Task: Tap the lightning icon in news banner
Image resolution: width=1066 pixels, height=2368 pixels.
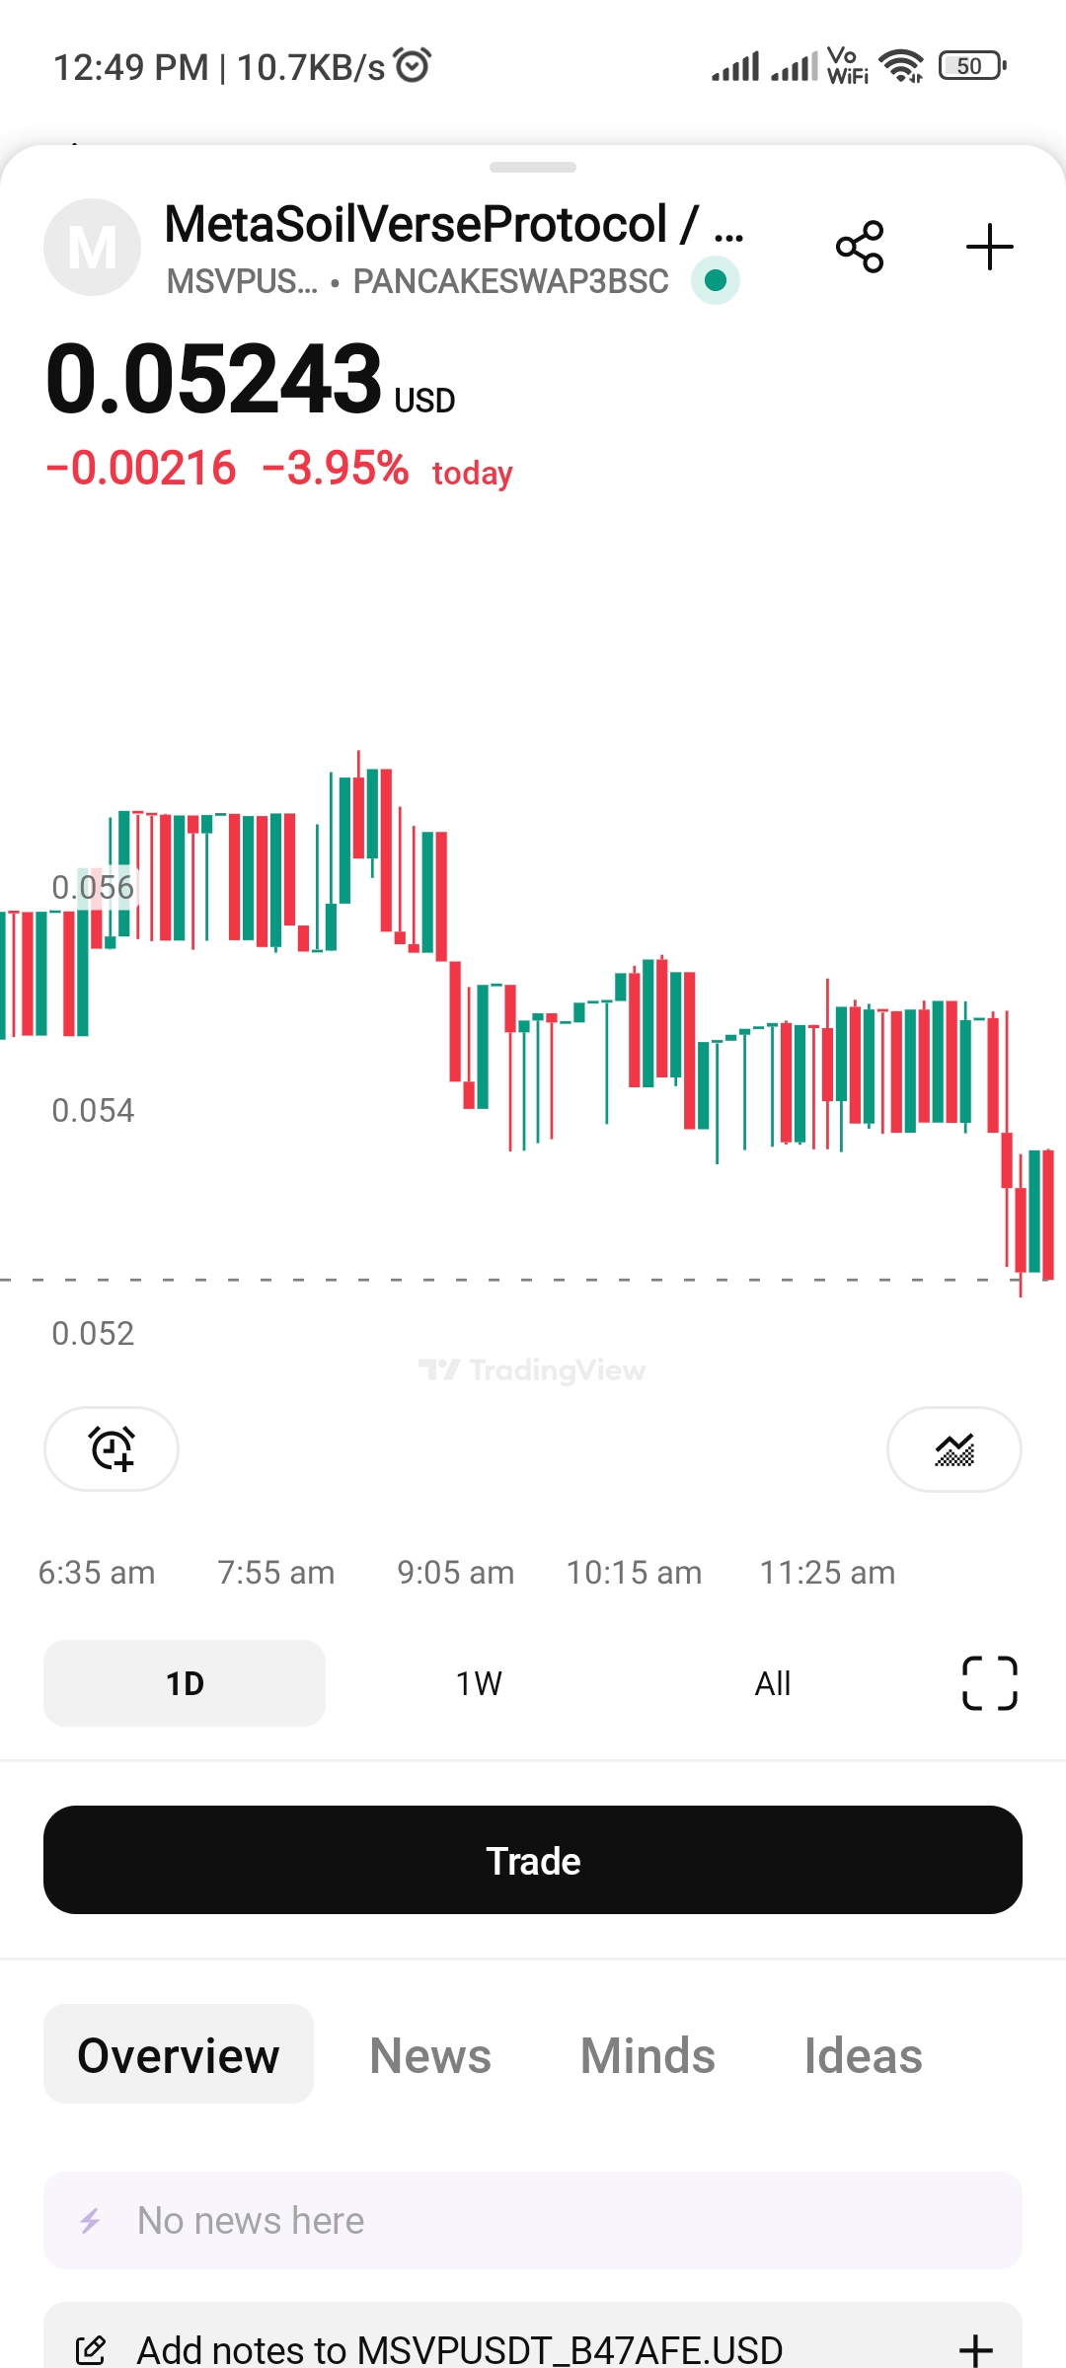Action: (x=90, y=2221)
